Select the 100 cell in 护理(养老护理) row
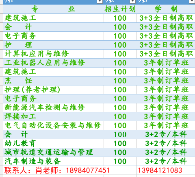This screenshot has height=177, width=195. (x=120, y=90)
